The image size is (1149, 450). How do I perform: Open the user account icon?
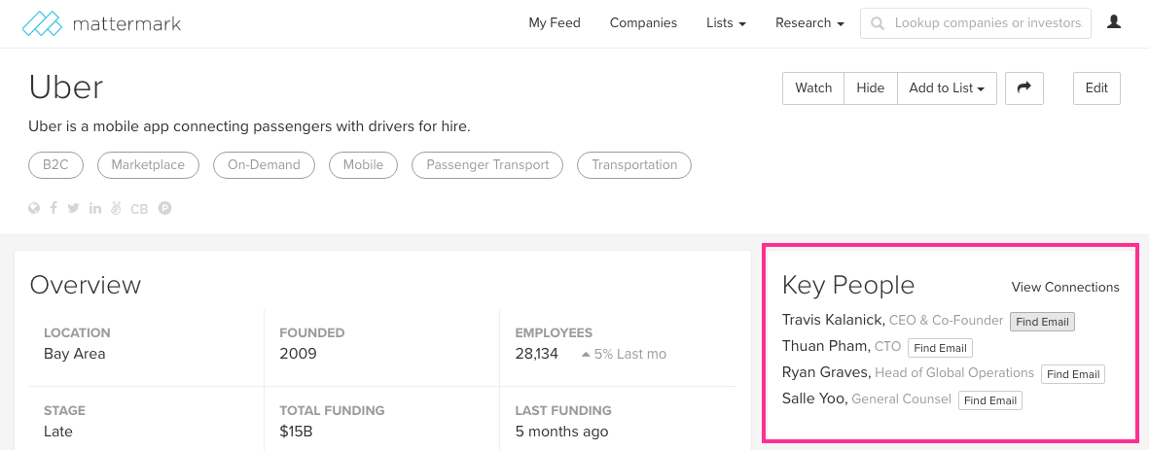point(1114,22)
